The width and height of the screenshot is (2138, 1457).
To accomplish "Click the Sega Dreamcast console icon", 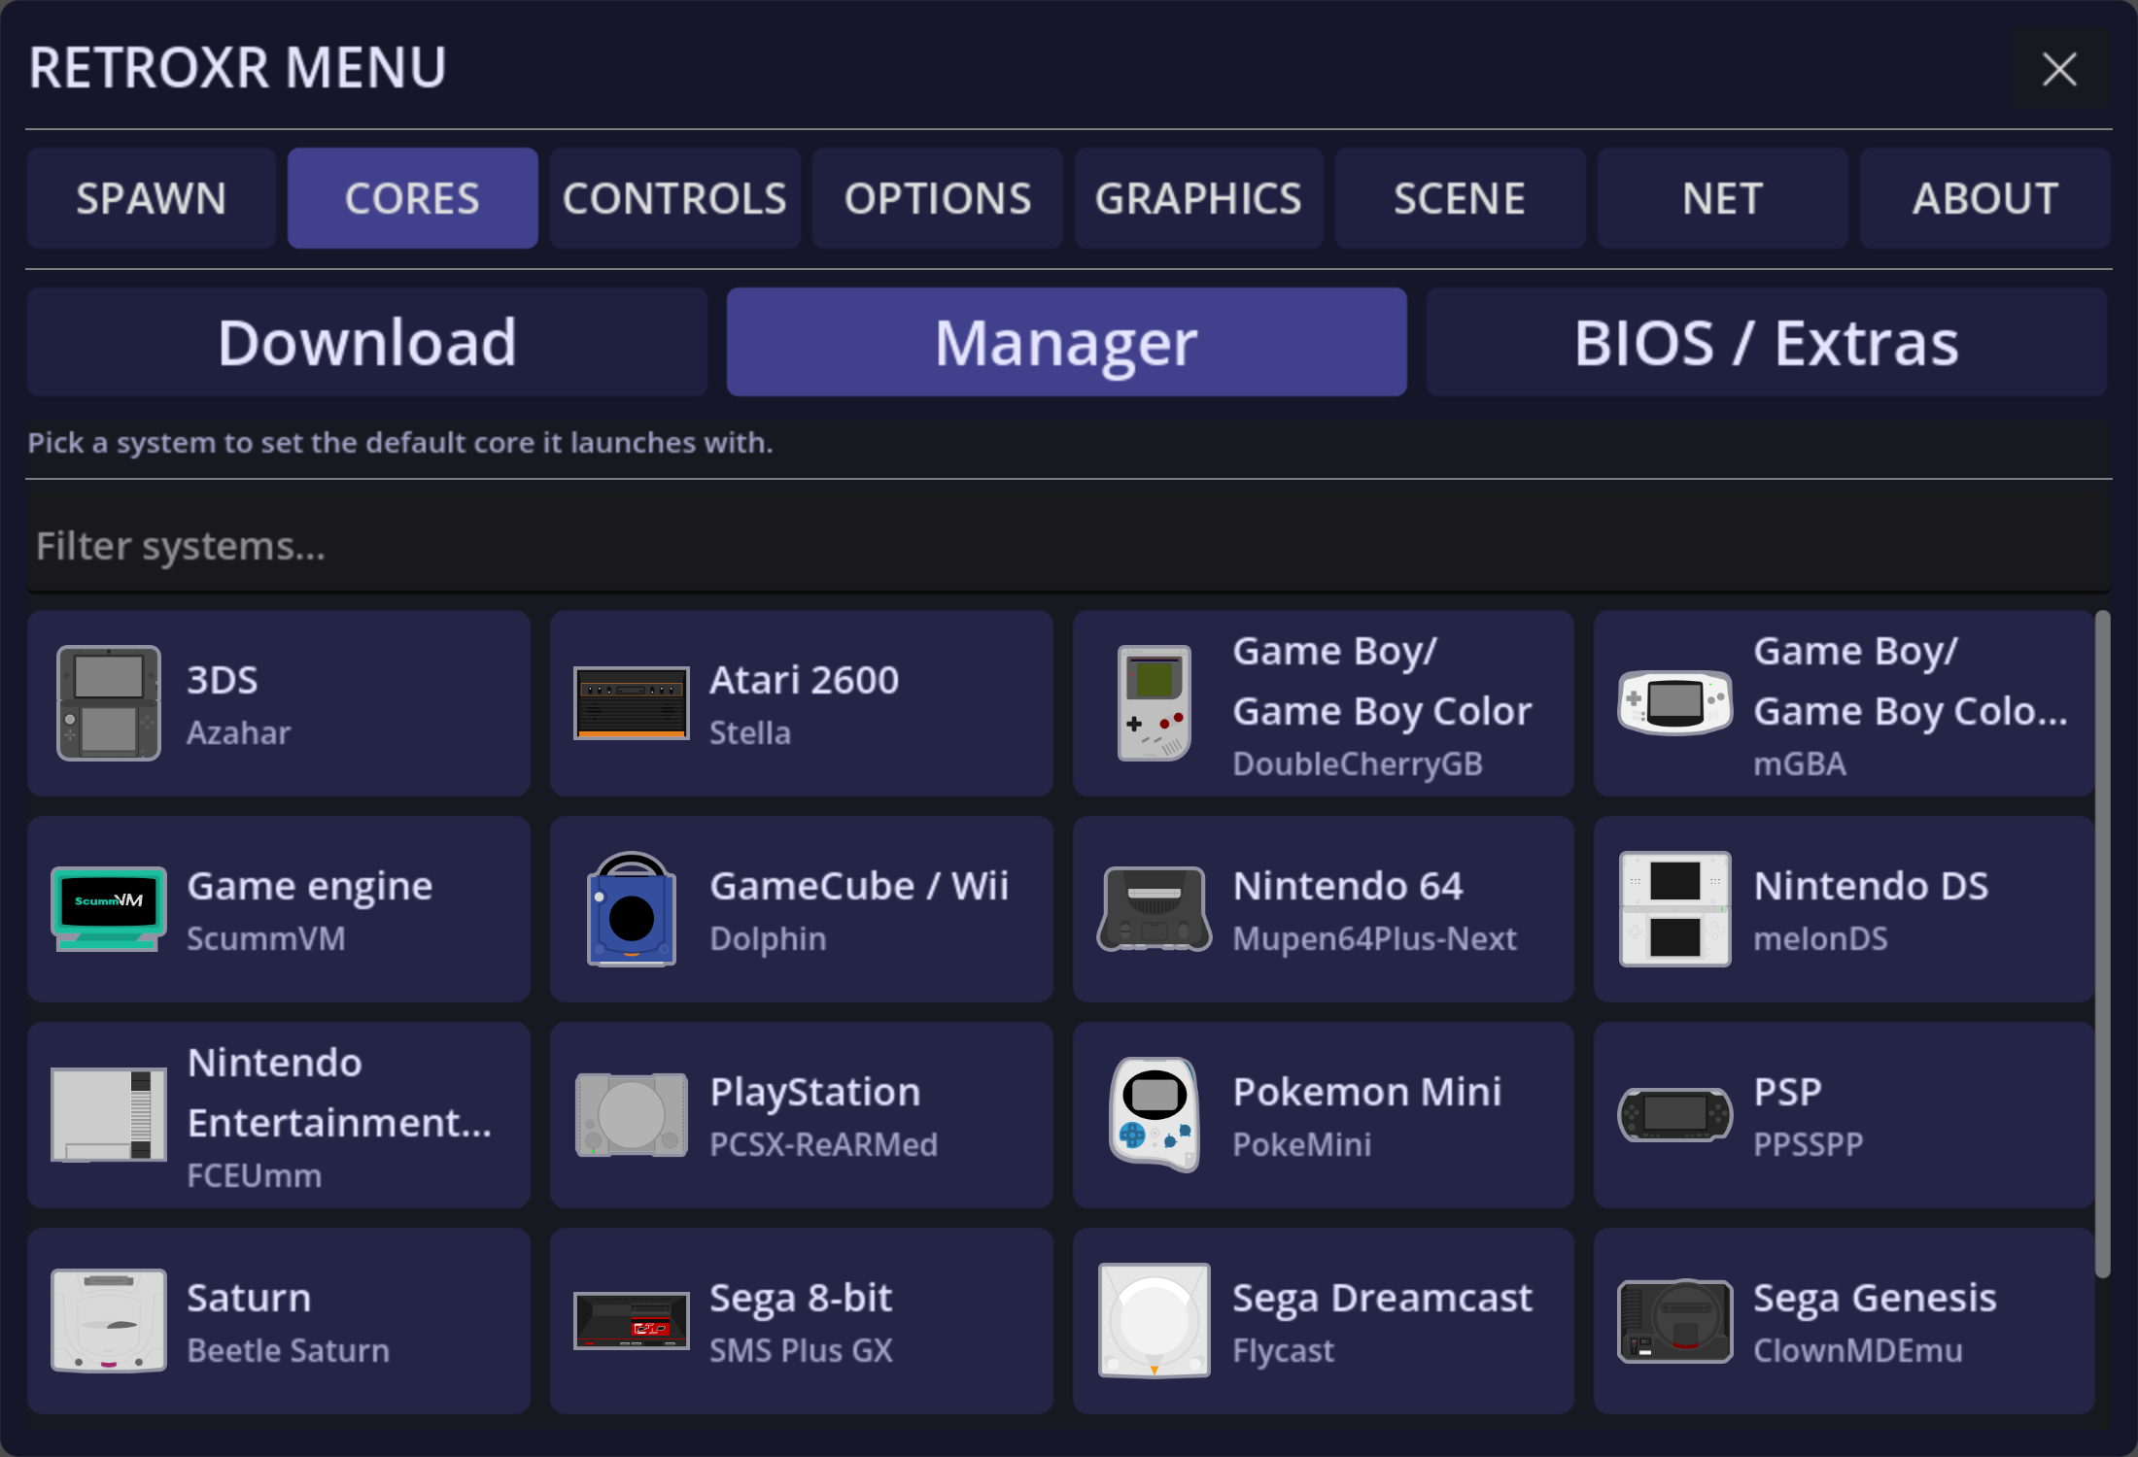I will point(1155,1321).
